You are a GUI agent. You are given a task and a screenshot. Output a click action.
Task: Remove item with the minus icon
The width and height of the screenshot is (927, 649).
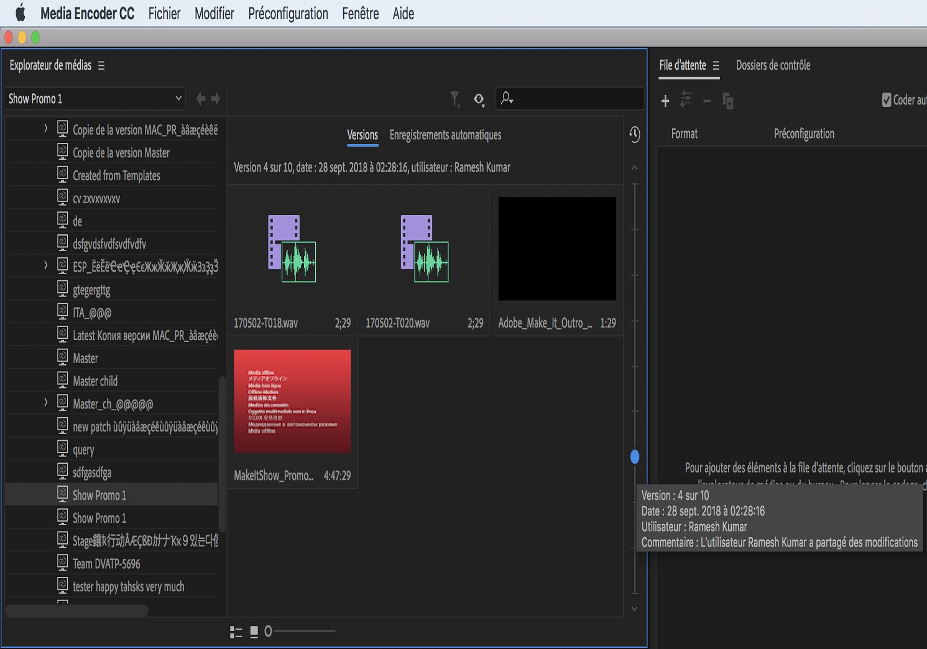pyautogui.click(x=707, y=101)
